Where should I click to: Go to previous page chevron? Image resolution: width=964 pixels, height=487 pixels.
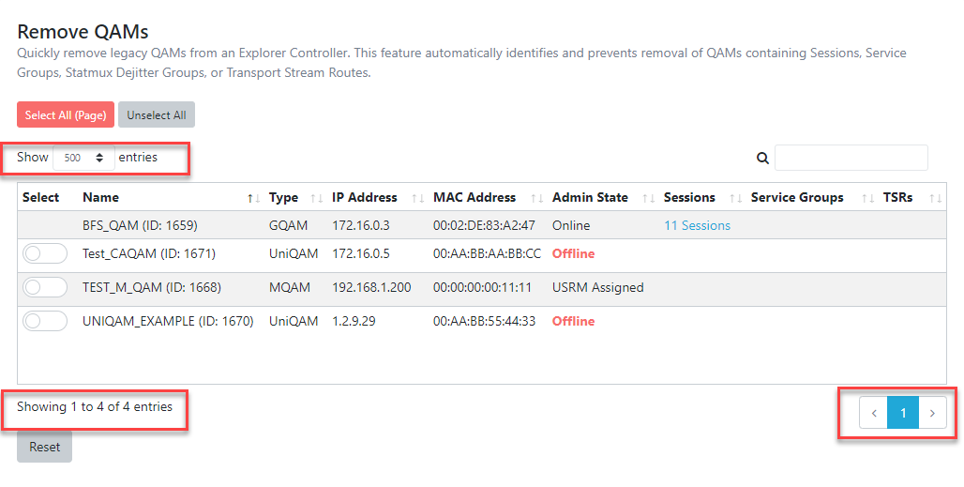[x=874, y=413]
